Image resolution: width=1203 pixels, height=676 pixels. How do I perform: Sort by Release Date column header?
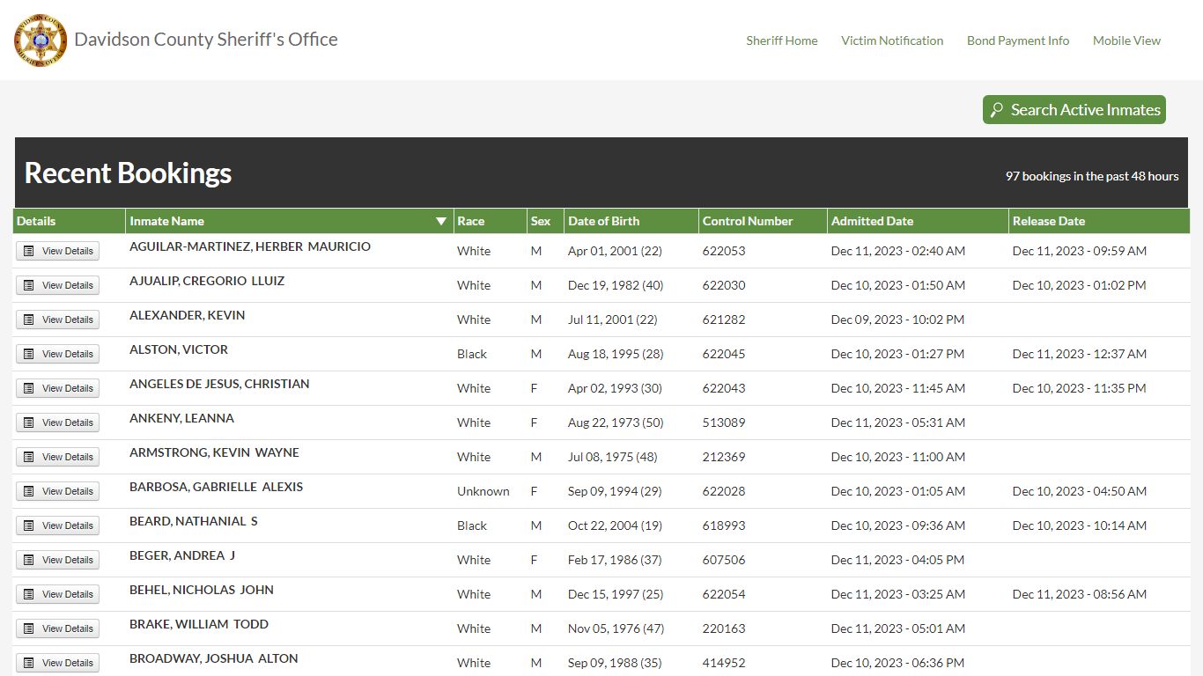click(1099, 221)
